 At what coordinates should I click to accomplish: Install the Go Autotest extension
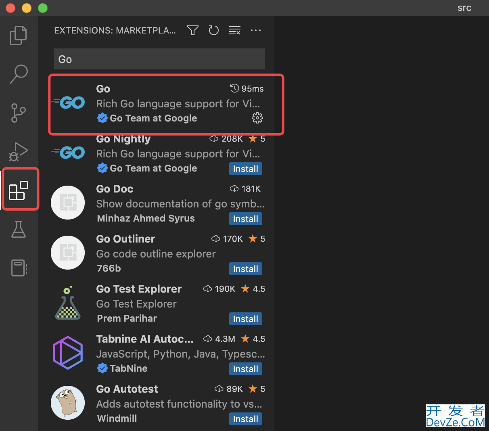tap(246, 419)
